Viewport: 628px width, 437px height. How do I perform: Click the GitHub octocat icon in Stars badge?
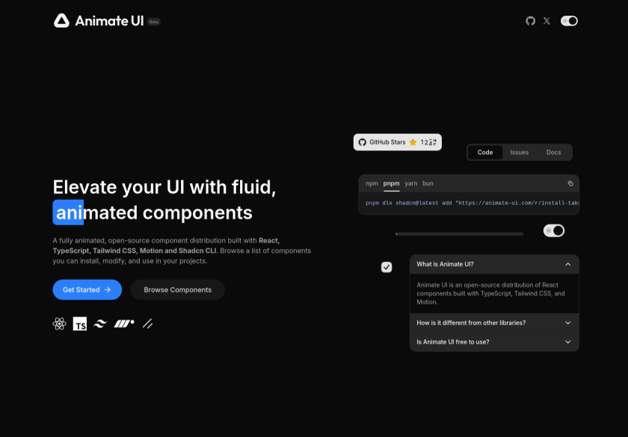[363, 142]
